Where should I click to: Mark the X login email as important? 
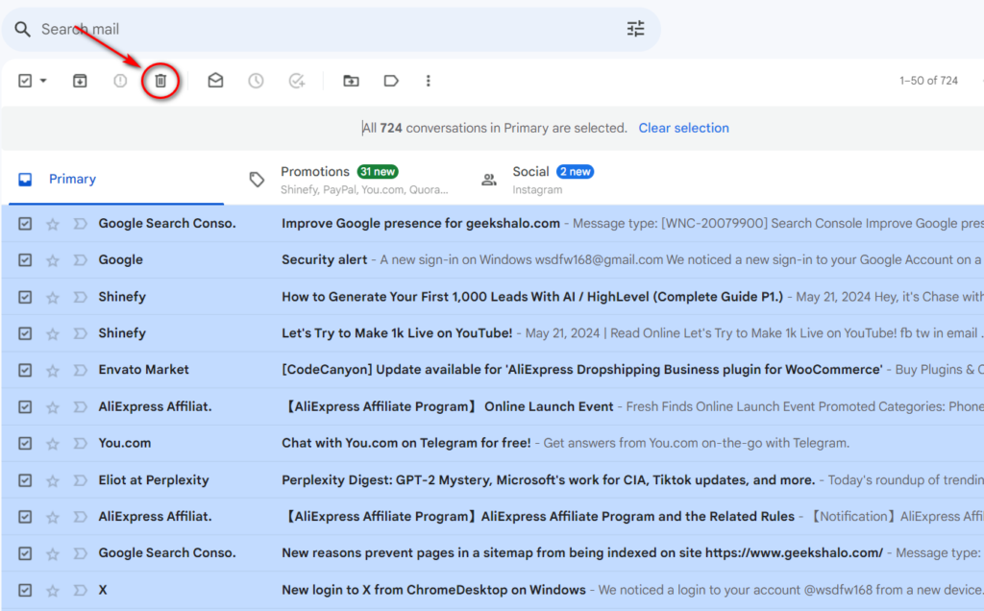click(80, 590)
